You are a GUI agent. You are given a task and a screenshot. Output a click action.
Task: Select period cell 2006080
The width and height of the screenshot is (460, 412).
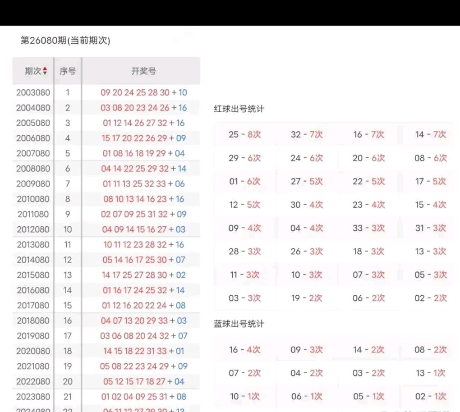pos(33,138)
